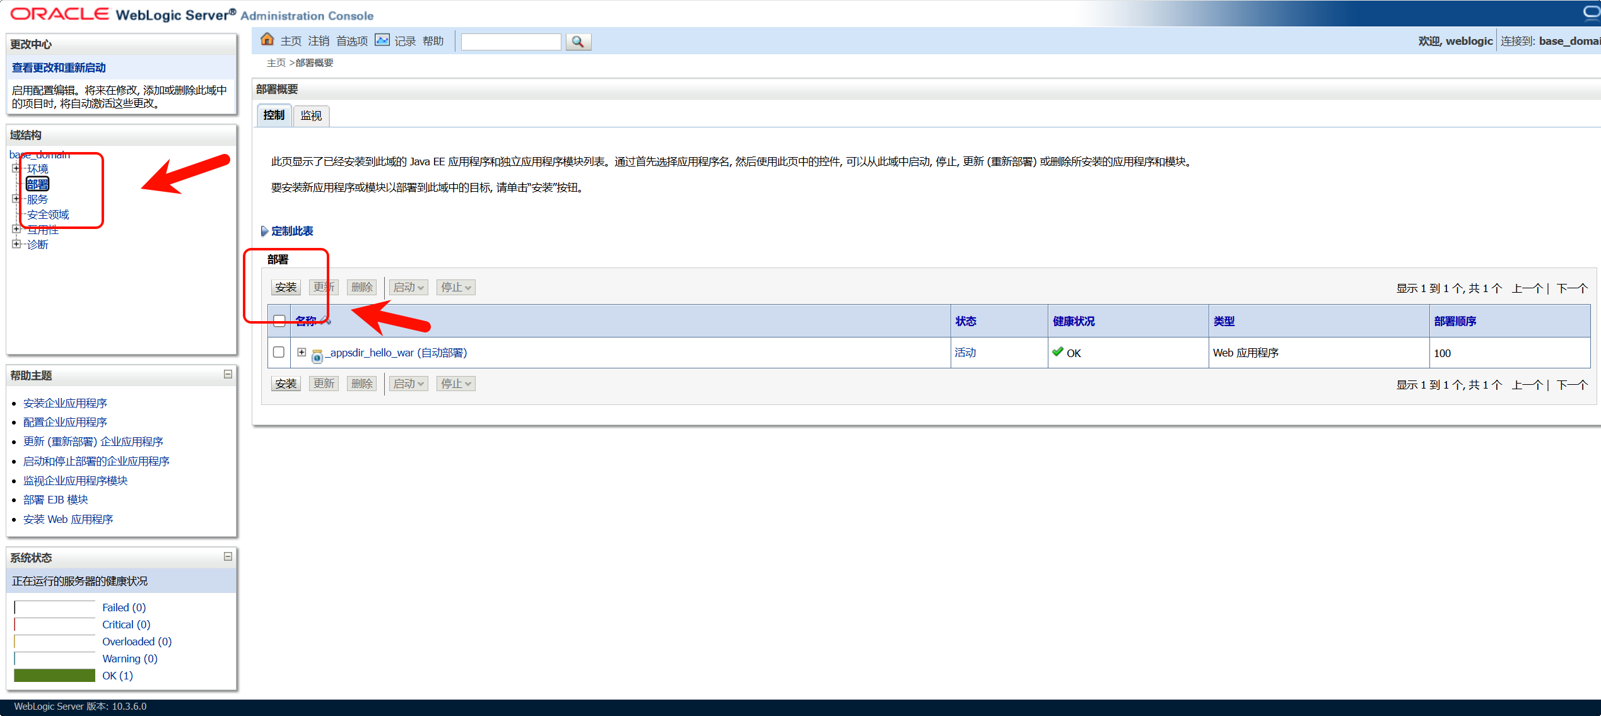Expand the 定制此表 disclosure triangle
1601x716 pixels.
coord(264,231)
